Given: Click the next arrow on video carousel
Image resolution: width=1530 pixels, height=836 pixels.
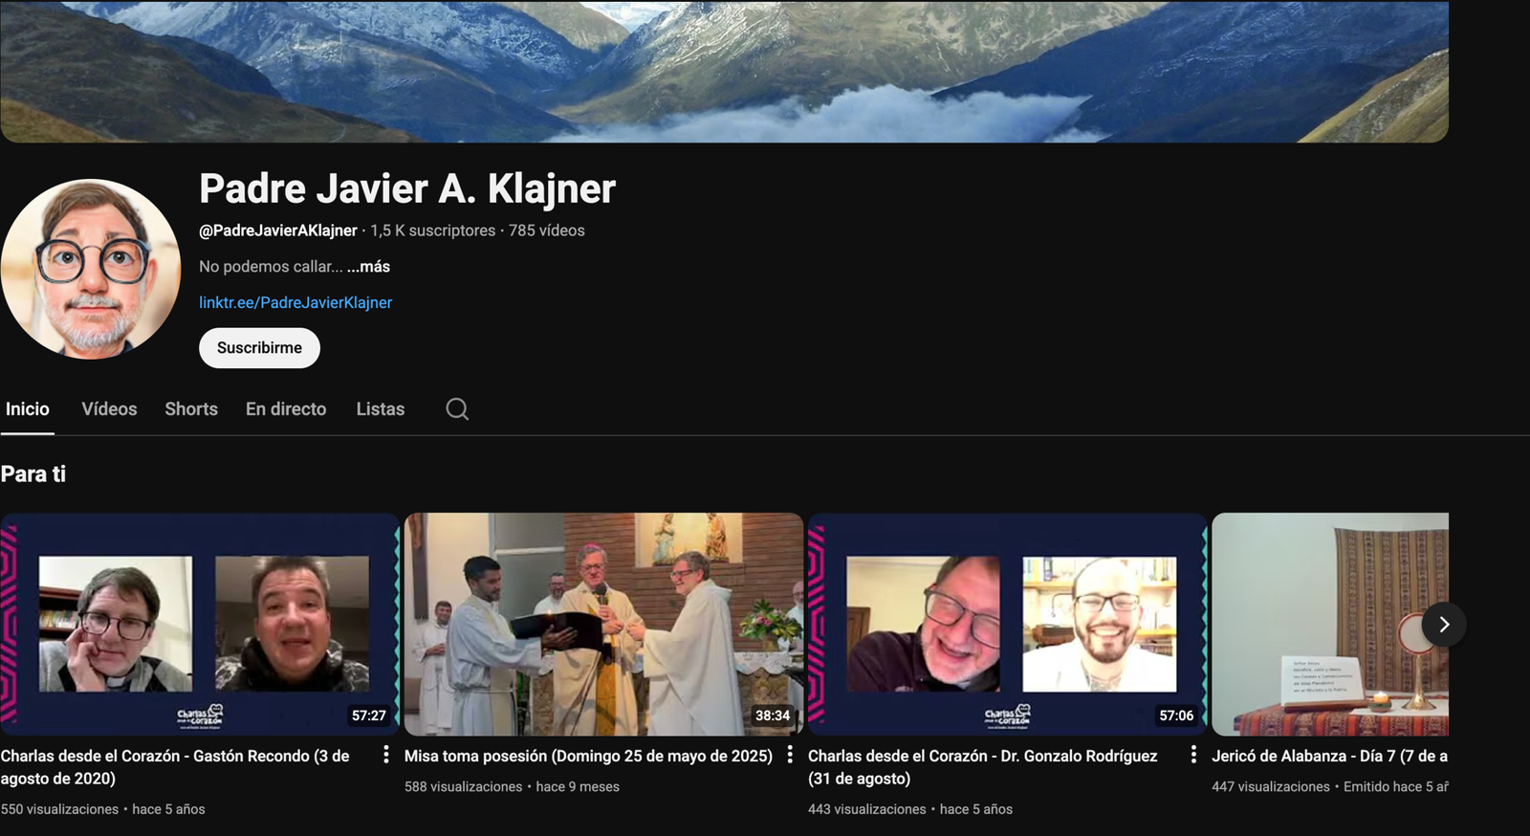Looking at the screenshot, I should tap(1443, 625).
